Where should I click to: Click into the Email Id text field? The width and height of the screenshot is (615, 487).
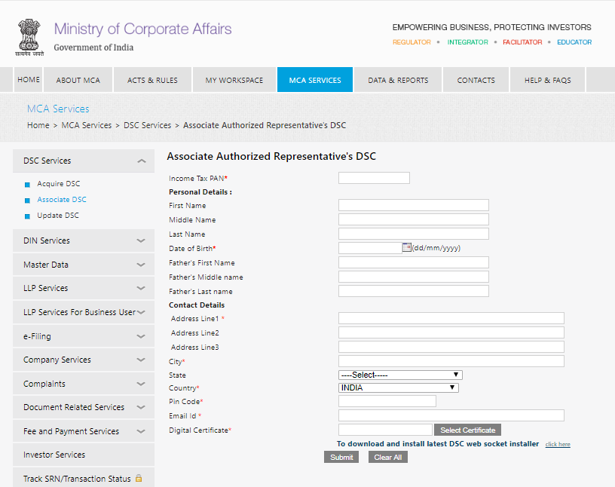(451, 415)
